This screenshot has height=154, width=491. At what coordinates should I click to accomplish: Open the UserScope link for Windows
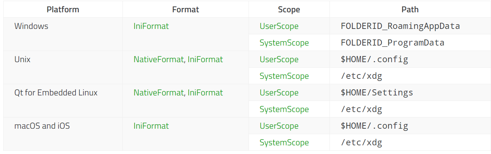[279, 26]
